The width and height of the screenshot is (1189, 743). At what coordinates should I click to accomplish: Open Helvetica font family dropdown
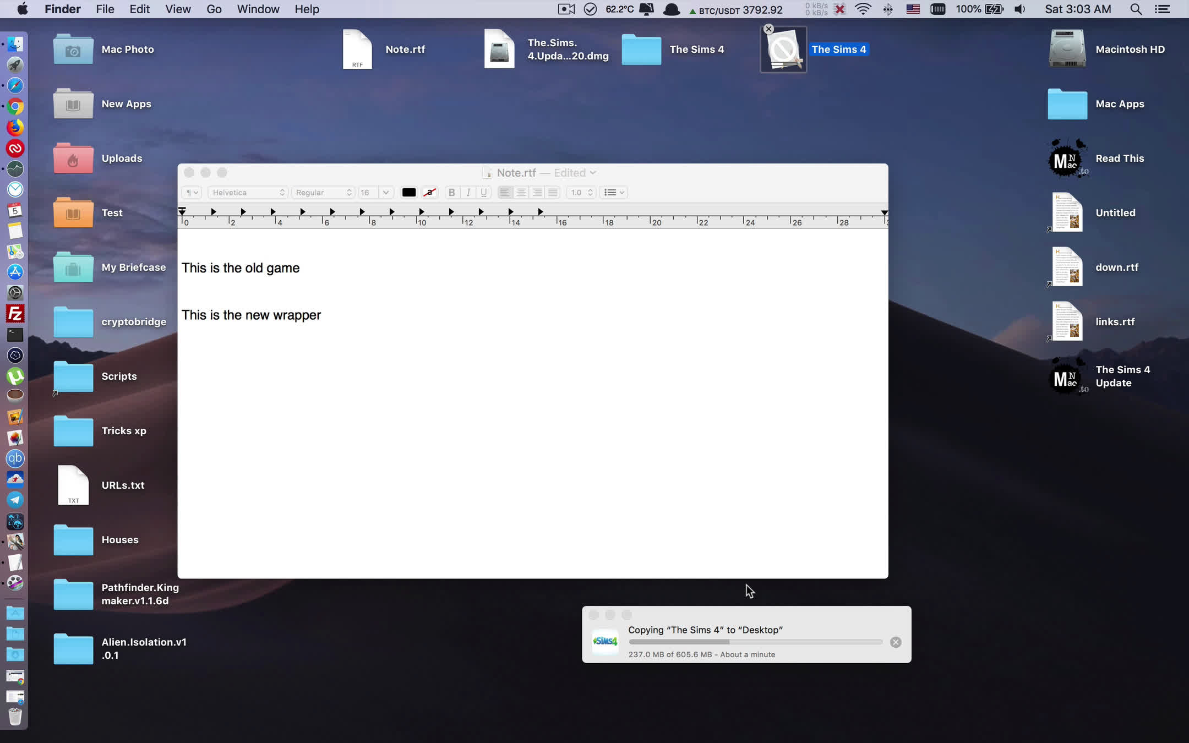point(248,193)
